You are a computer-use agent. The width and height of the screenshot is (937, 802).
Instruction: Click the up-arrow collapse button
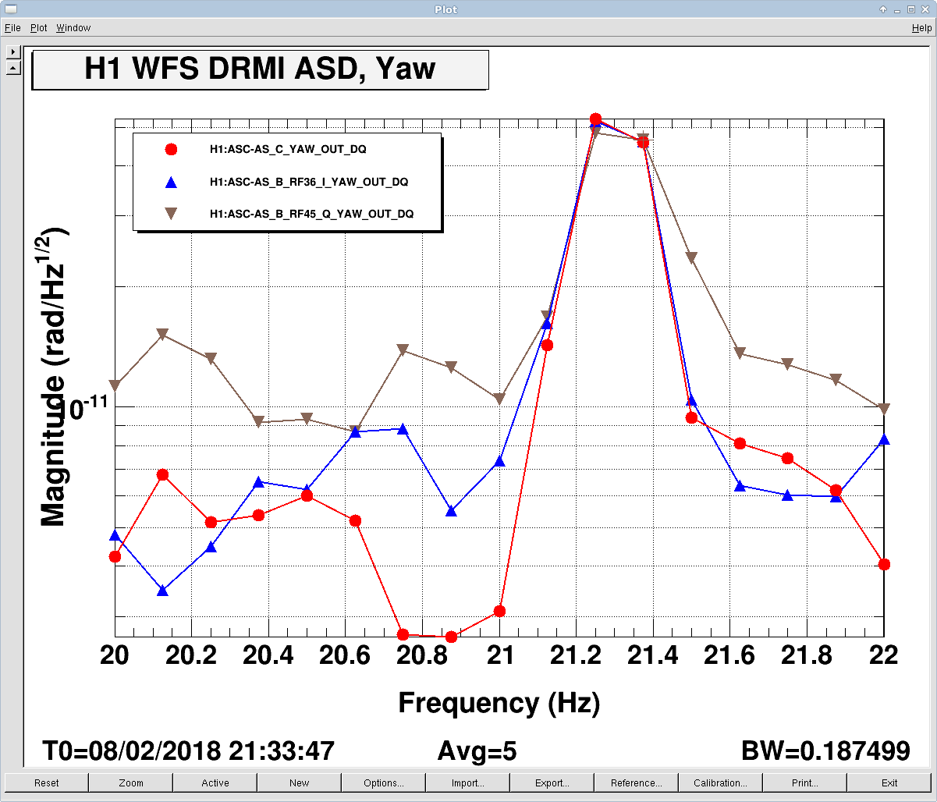click(12, 68)
